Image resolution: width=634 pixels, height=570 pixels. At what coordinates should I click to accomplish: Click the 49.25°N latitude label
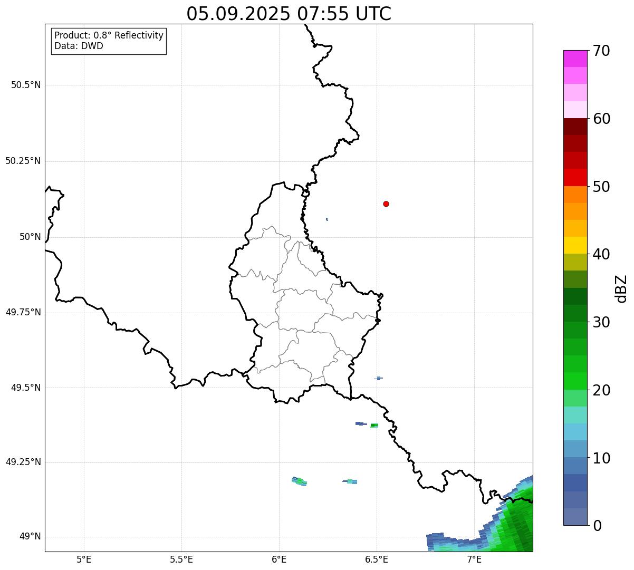click(23, 462)
